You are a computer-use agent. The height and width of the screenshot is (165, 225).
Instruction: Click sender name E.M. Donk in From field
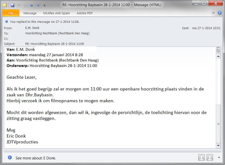tap(32, 28)
